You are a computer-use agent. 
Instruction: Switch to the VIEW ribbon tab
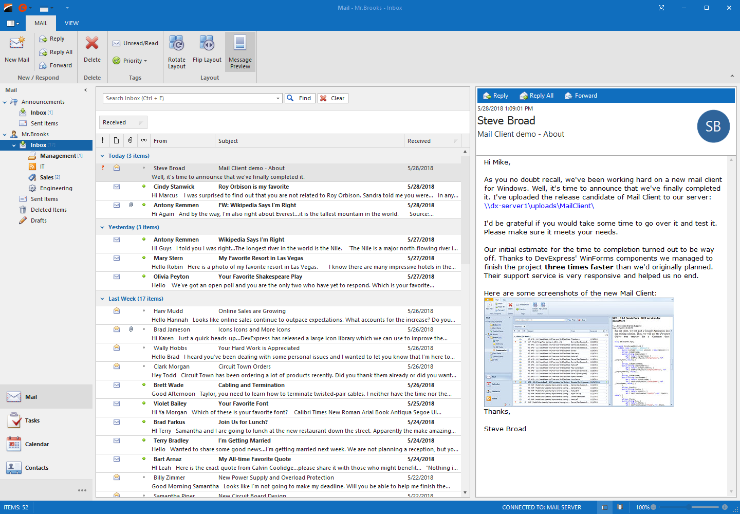click(x=71, y=23)
